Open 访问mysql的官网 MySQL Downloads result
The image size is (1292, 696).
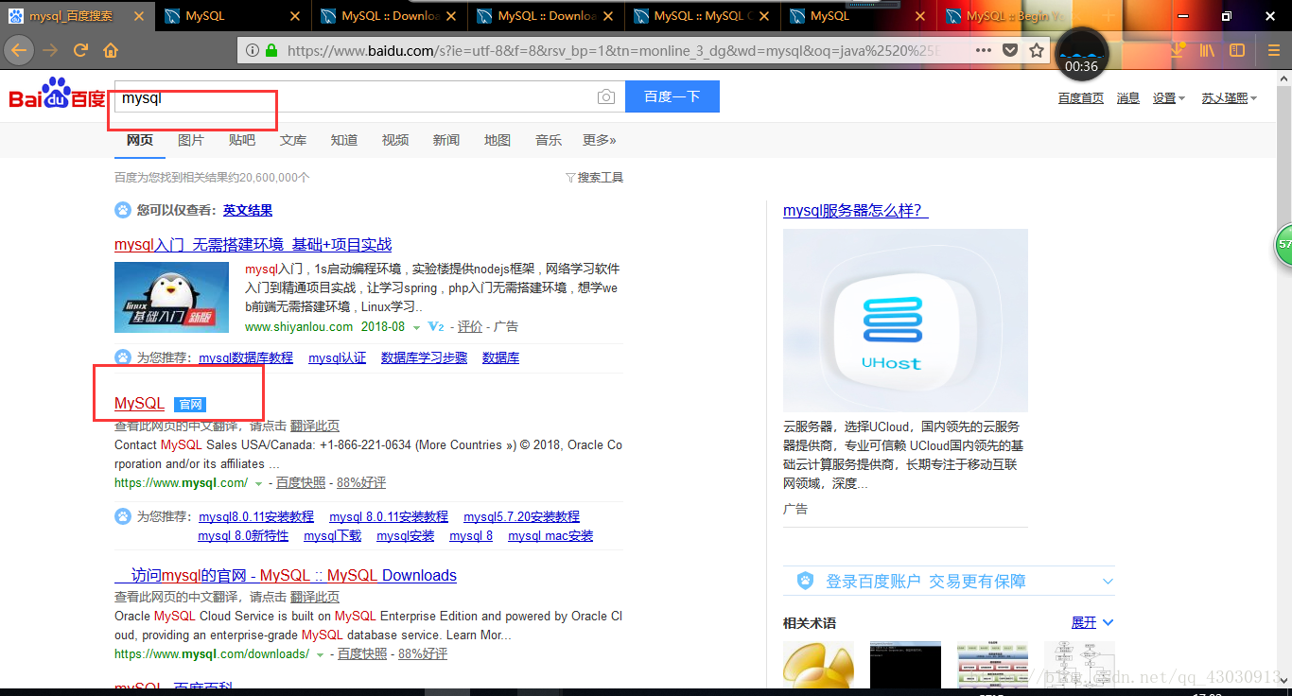tap(286, 575)
